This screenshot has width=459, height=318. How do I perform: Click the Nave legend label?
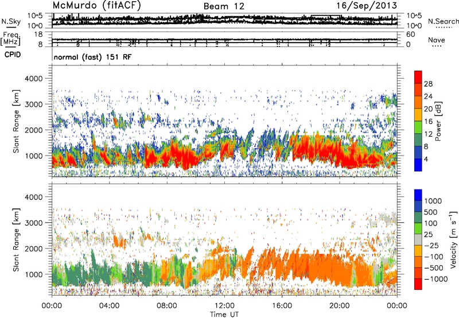(437, 40)
